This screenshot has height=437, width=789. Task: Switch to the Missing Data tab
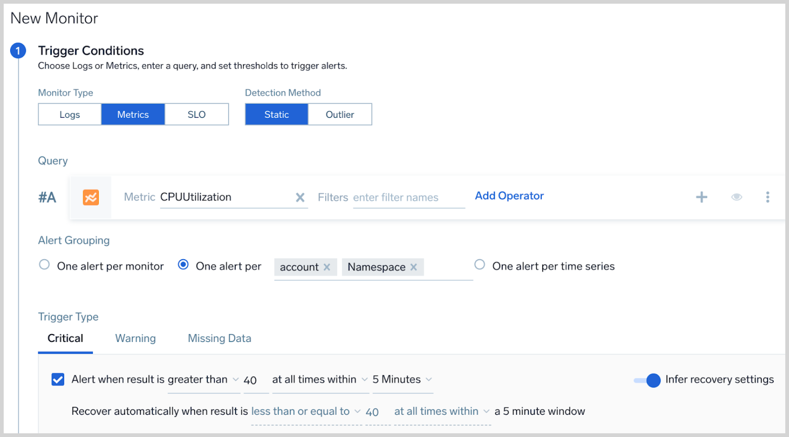coord(219,339)
